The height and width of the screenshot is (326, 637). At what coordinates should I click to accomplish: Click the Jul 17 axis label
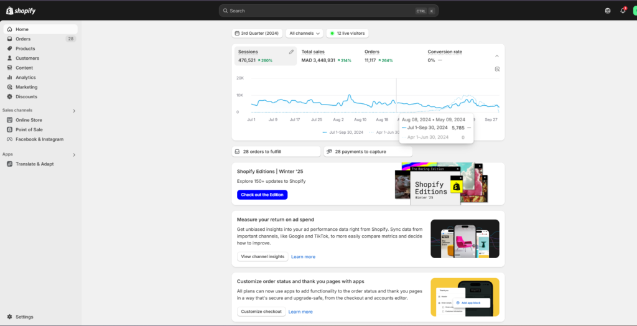click(294, 120)
